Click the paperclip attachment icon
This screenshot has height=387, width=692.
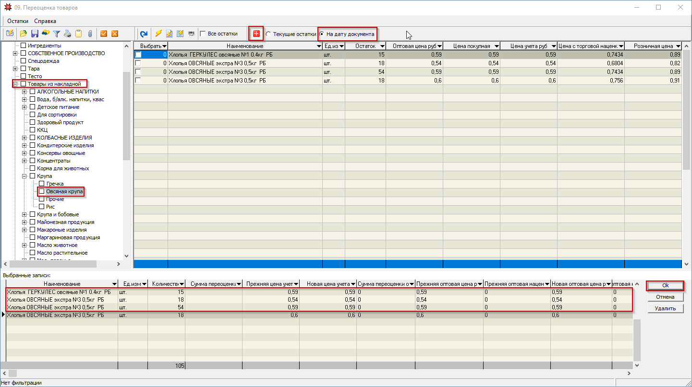[89, 34]
